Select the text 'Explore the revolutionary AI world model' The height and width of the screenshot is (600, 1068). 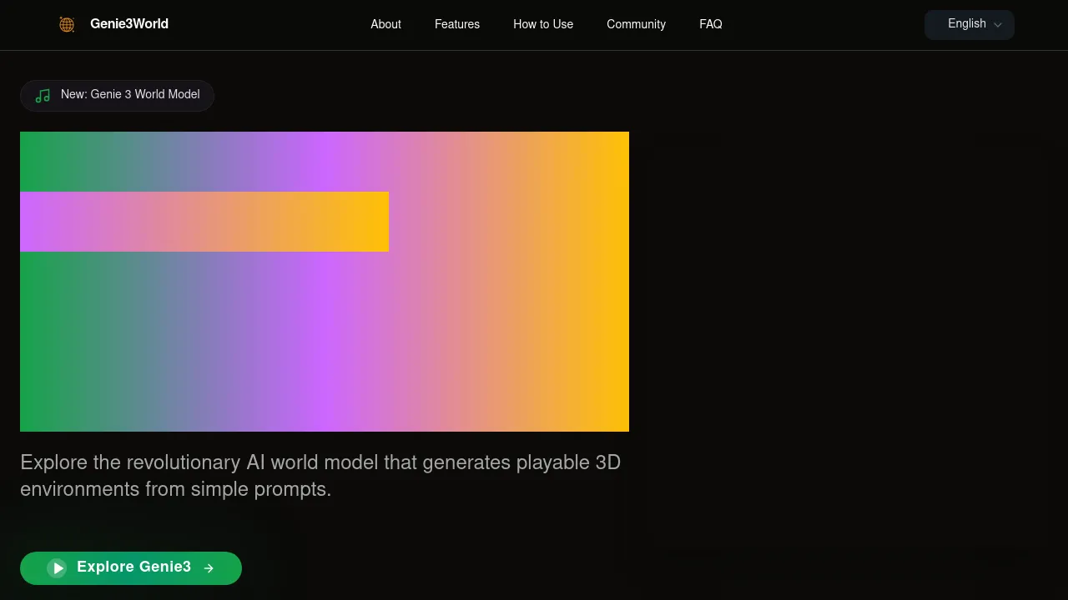point(199,462)
